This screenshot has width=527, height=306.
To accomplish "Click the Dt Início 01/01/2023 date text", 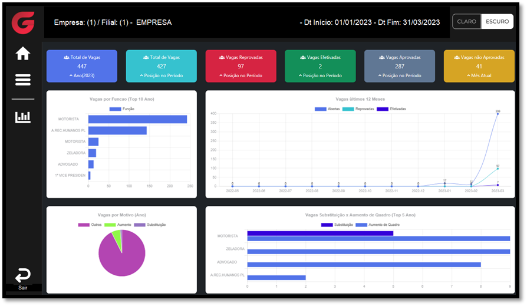I will tap(338, 22).
